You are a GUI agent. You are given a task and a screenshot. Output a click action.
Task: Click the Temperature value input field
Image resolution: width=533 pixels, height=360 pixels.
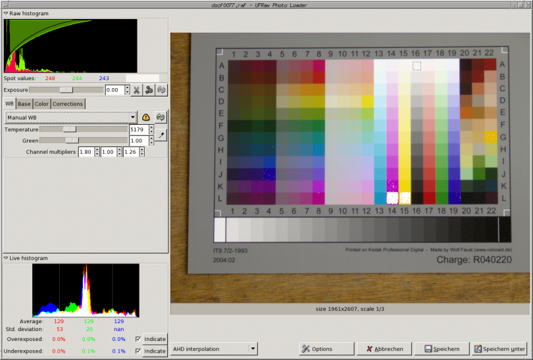[x=138, y=129]
